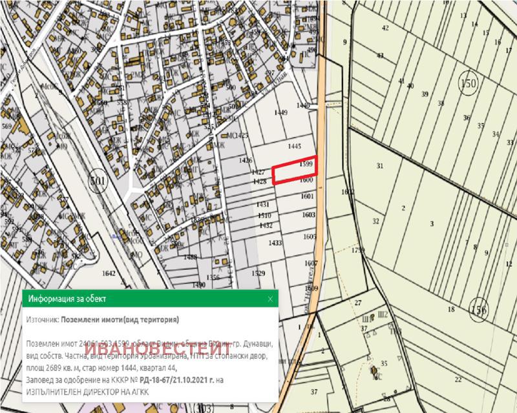This screenshot has height=413, width=517.
Task: Select the circled block label 501
Action: pyautogui.click(x=98, y=181)
